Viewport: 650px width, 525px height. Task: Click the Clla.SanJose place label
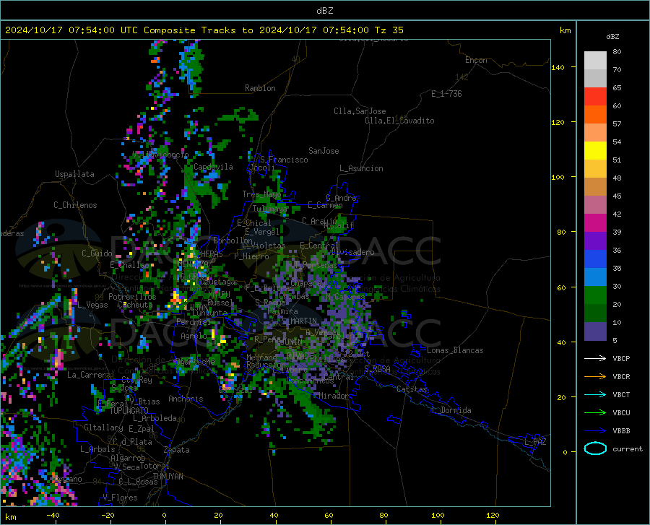pyautogui.click(x=360, y=111)
